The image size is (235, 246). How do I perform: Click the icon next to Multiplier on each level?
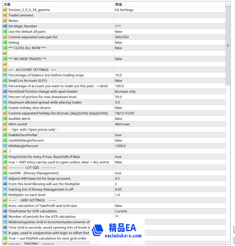pyautogui.click(x=5, y=195)
